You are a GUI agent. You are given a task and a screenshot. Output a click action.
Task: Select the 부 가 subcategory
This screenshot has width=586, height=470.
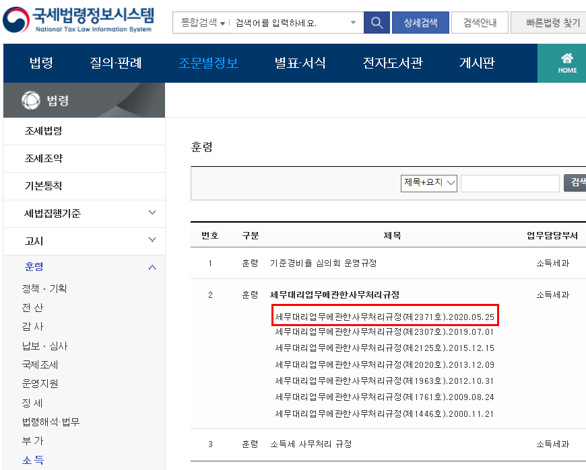coord(32,441)
